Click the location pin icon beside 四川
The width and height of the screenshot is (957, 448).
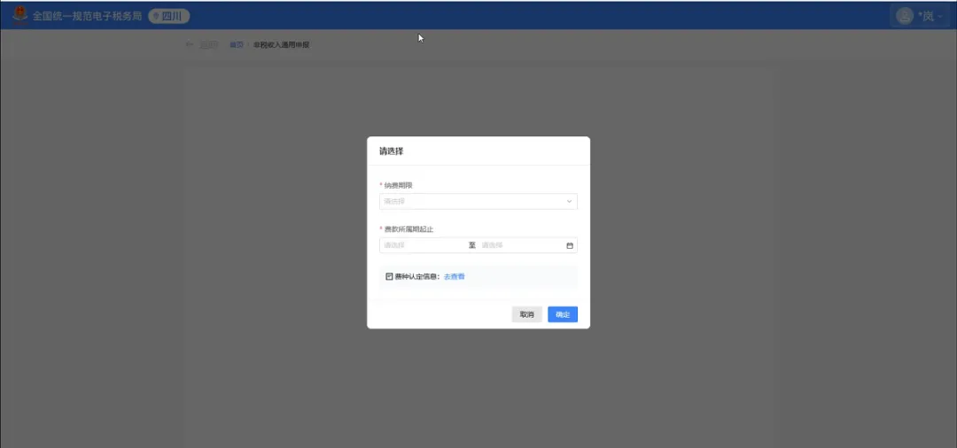pos(156,16)
